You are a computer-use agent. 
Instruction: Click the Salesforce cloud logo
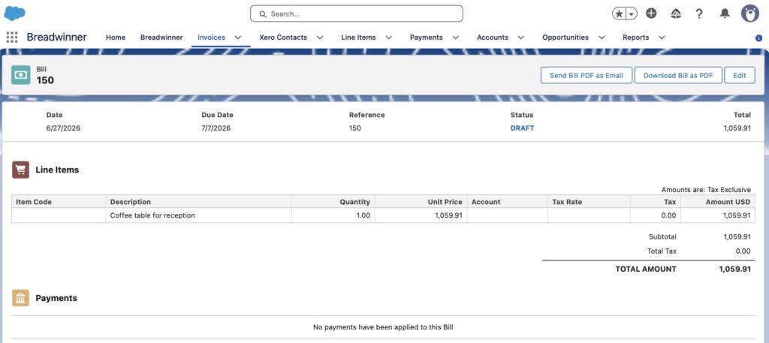click(15, 14)
